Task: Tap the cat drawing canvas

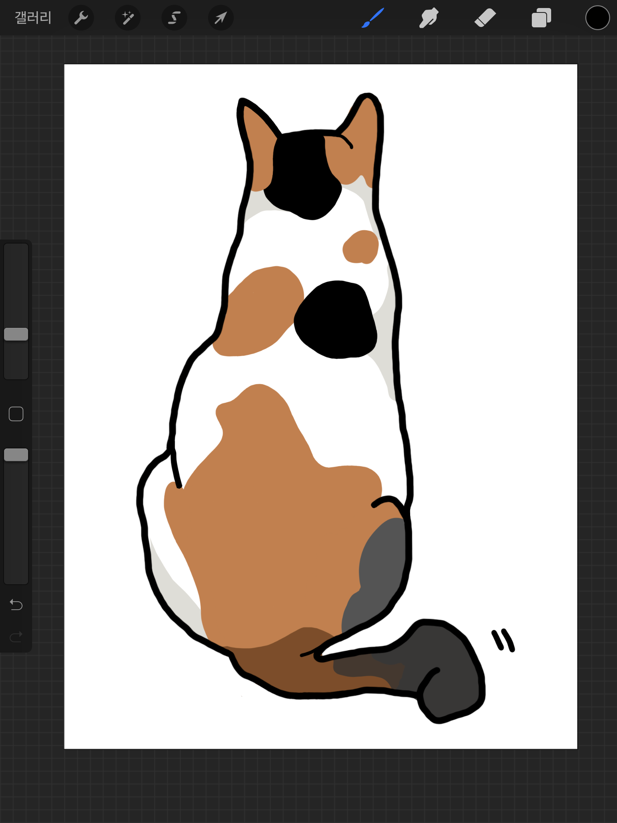Action: 321,406
